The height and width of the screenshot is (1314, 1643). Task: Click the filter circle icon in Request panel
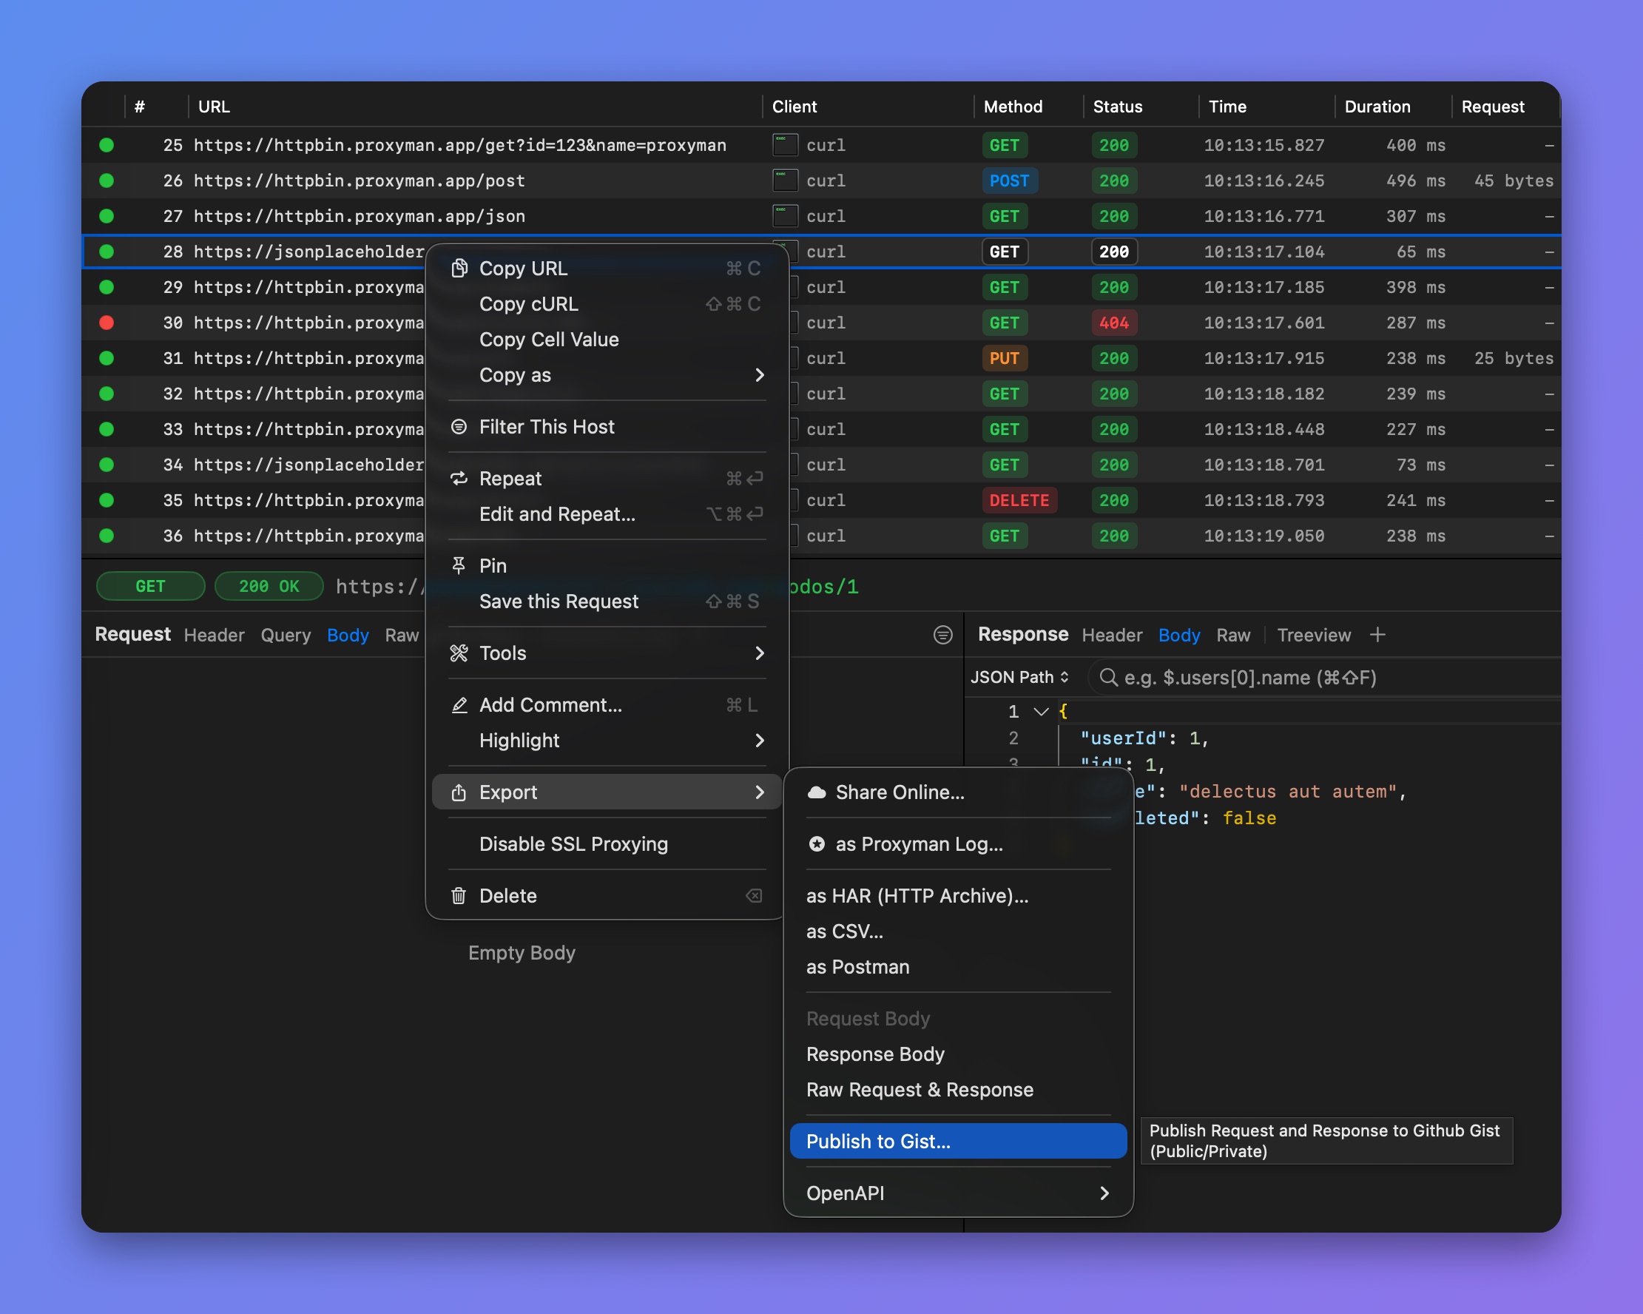pos(942,635)
